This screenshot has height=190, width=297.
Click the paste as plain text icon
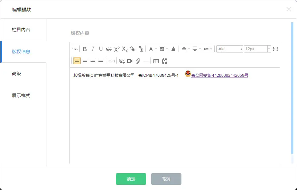coord(140,49)
